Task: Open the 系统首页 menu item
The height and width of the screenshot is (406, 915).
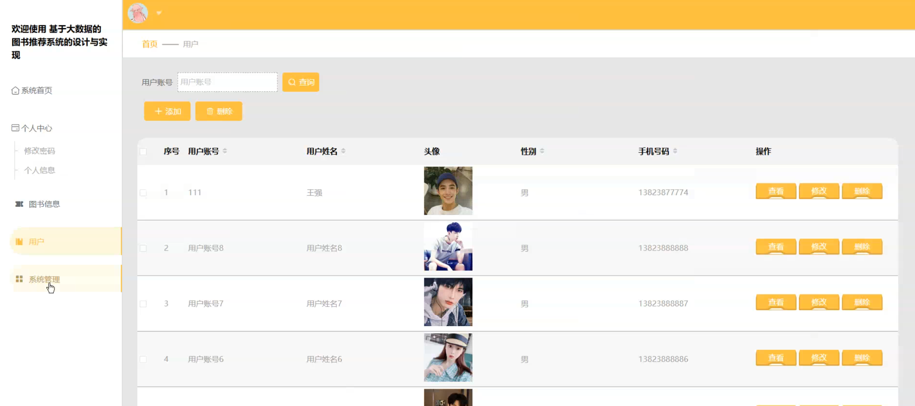Action: pyautogui.click(x=37, y=90)
